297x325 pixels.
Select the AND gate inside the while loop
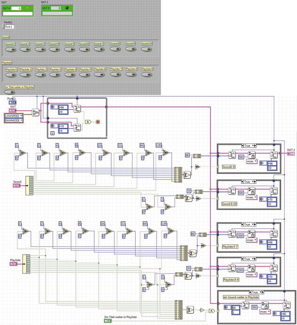88,122
